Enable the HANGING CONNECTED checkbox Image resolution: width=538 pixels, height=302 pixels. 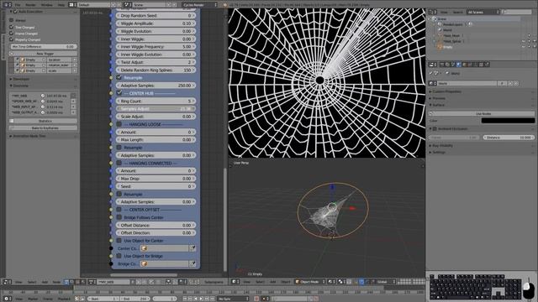click(119, 163)
